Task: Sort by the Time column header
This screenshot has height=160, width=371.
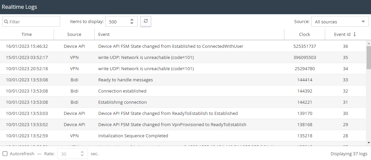Action: (27, 34)
